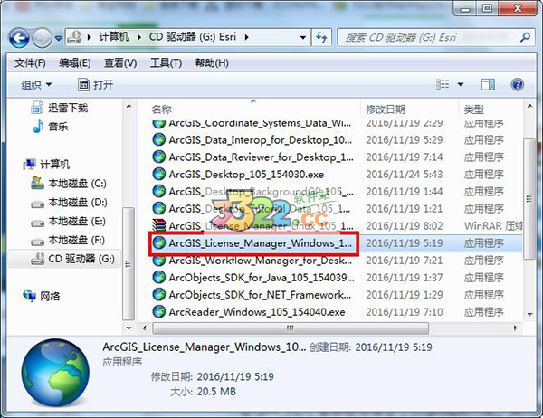Click navigation pane scroll up arrow
This screenshot has width=543, height=418.
coord(129,106)
